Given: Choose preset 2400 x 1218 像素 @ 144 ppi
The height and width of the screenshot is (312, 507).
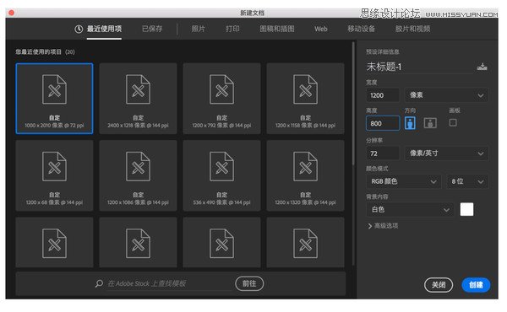Looking at the screenshot, I should (138, 99).
